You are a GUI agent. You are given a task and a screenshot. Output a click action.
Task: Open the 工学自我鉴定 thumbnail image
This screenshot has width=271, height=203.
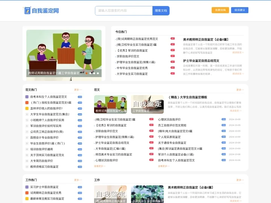pyautogui.click(x=147, y=104)
